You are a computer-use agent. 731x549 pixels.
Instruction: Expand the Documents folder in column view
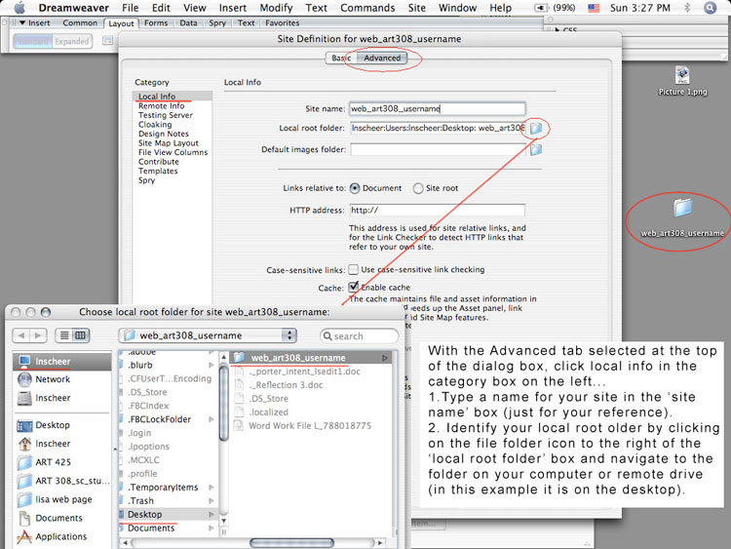coord(212,528)
